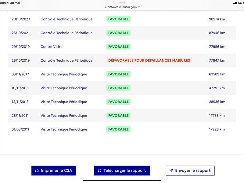Select the FAVORABLE badge for 20/10/2023

coord(118,19)
